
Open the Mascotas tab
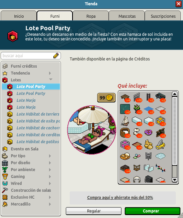tap(127, 16)
